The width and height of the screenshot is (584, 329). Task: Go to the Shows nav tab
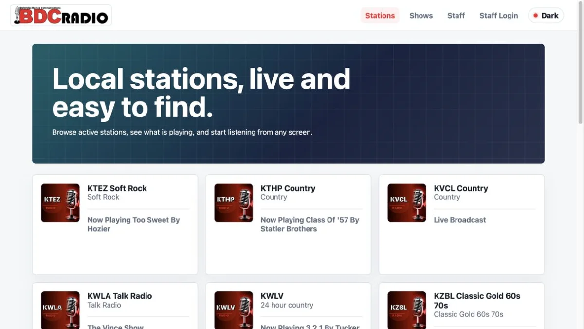[421, 16]
